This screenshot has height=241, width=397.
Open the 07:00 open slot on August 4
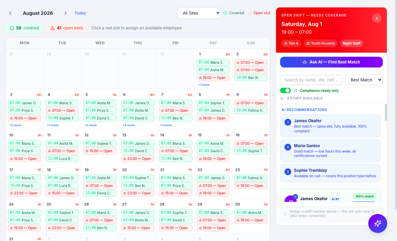pyautogui.click(x=62, y=110)
